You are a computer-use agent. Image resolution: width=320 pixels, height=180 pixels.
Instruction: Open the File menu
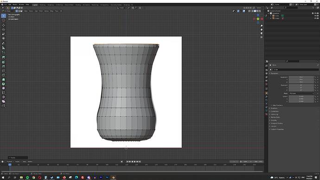click(x=6, y=5)
